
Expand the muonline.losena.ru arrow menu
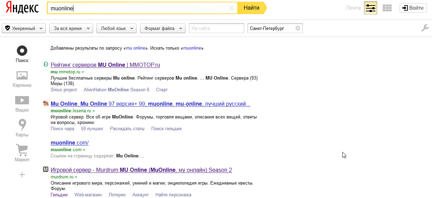click(93, 111)
